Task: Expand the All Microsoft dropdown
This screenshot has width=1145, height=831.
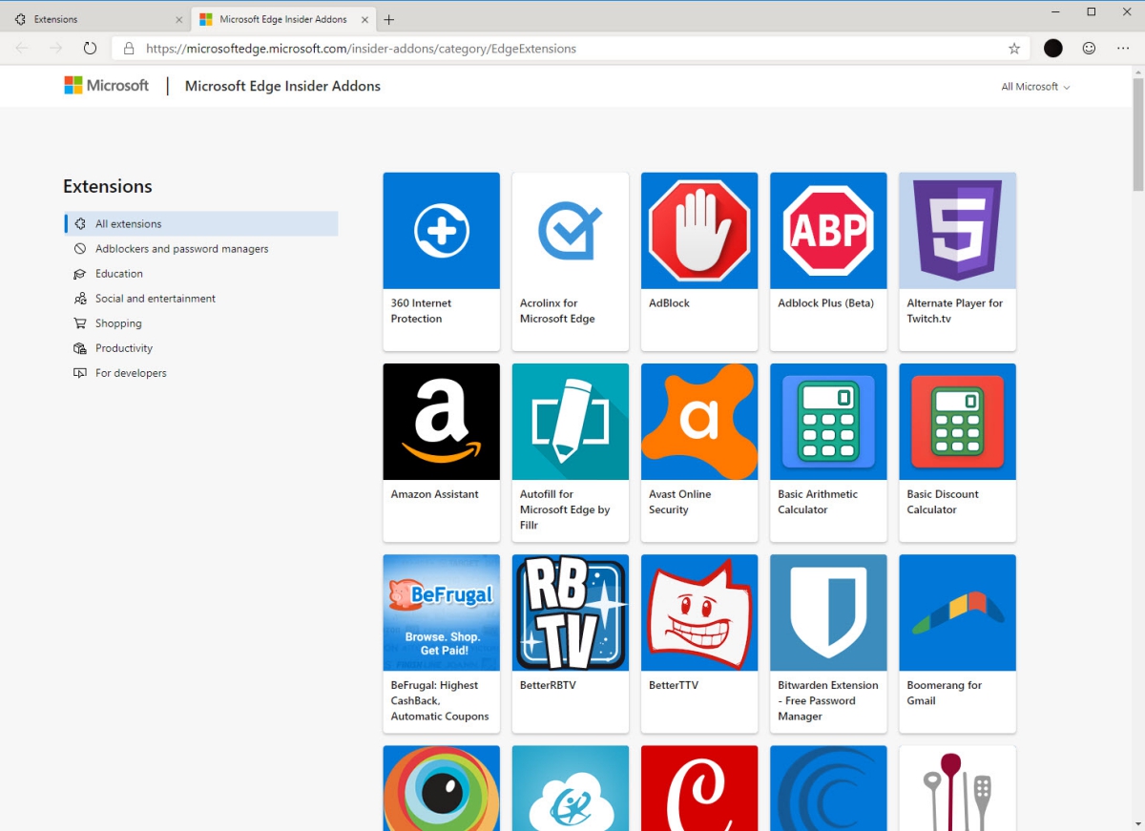Action: pos(1035,87)
